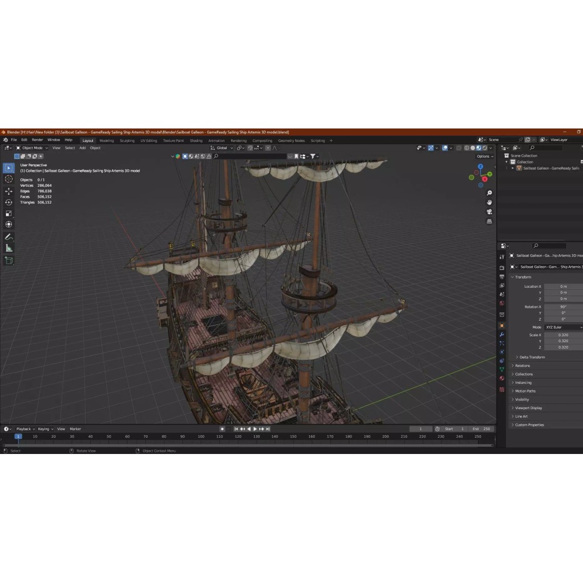Toggle X-ray viewport display

pyautogui.click(x=459, y=148)
